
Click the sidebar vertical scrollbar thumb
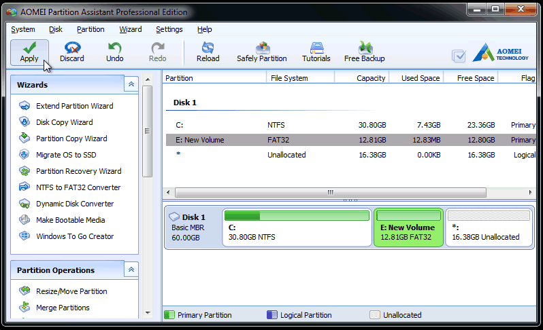[148, 131]
